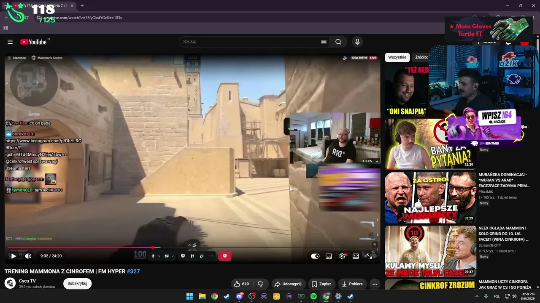Open 'NEEX ogląda Mammon' video title

pos(503,234)
